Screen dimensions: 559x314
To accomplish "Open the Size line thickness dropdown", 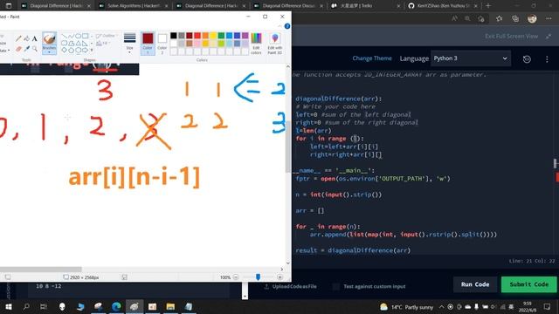I will [130, 43].
